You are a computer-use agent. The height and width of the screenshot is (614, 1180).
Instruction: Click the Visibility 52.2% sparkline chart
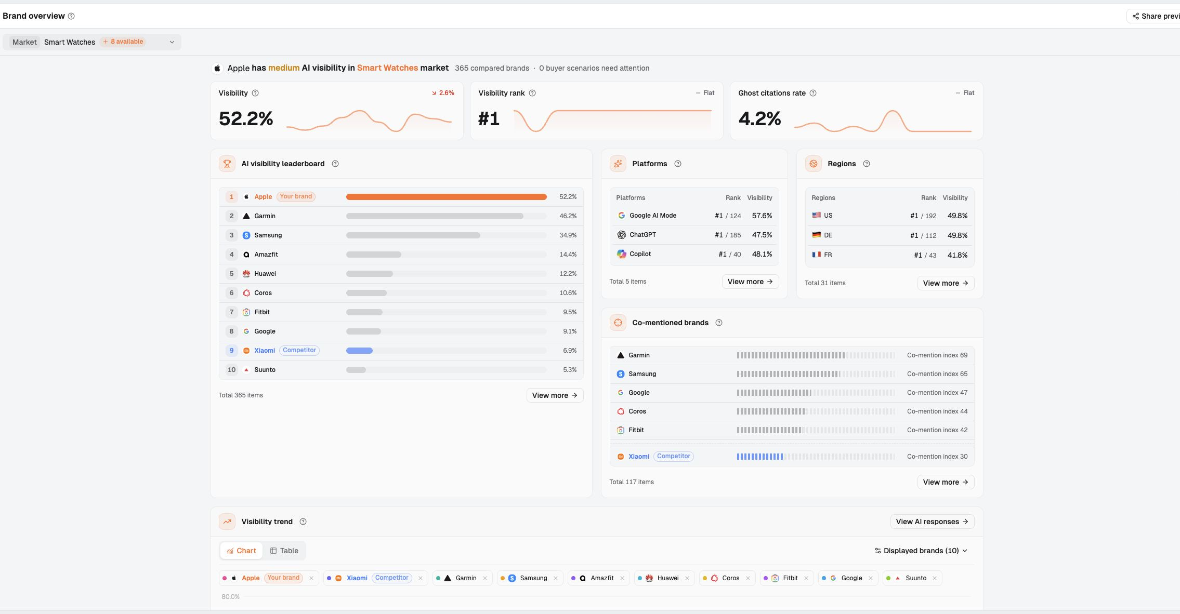(369, 121)
